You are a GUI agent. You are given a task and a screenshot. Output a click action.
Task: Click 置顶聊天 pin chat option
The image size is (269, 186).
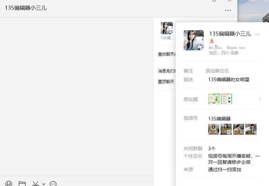click(x=166, y=82)
